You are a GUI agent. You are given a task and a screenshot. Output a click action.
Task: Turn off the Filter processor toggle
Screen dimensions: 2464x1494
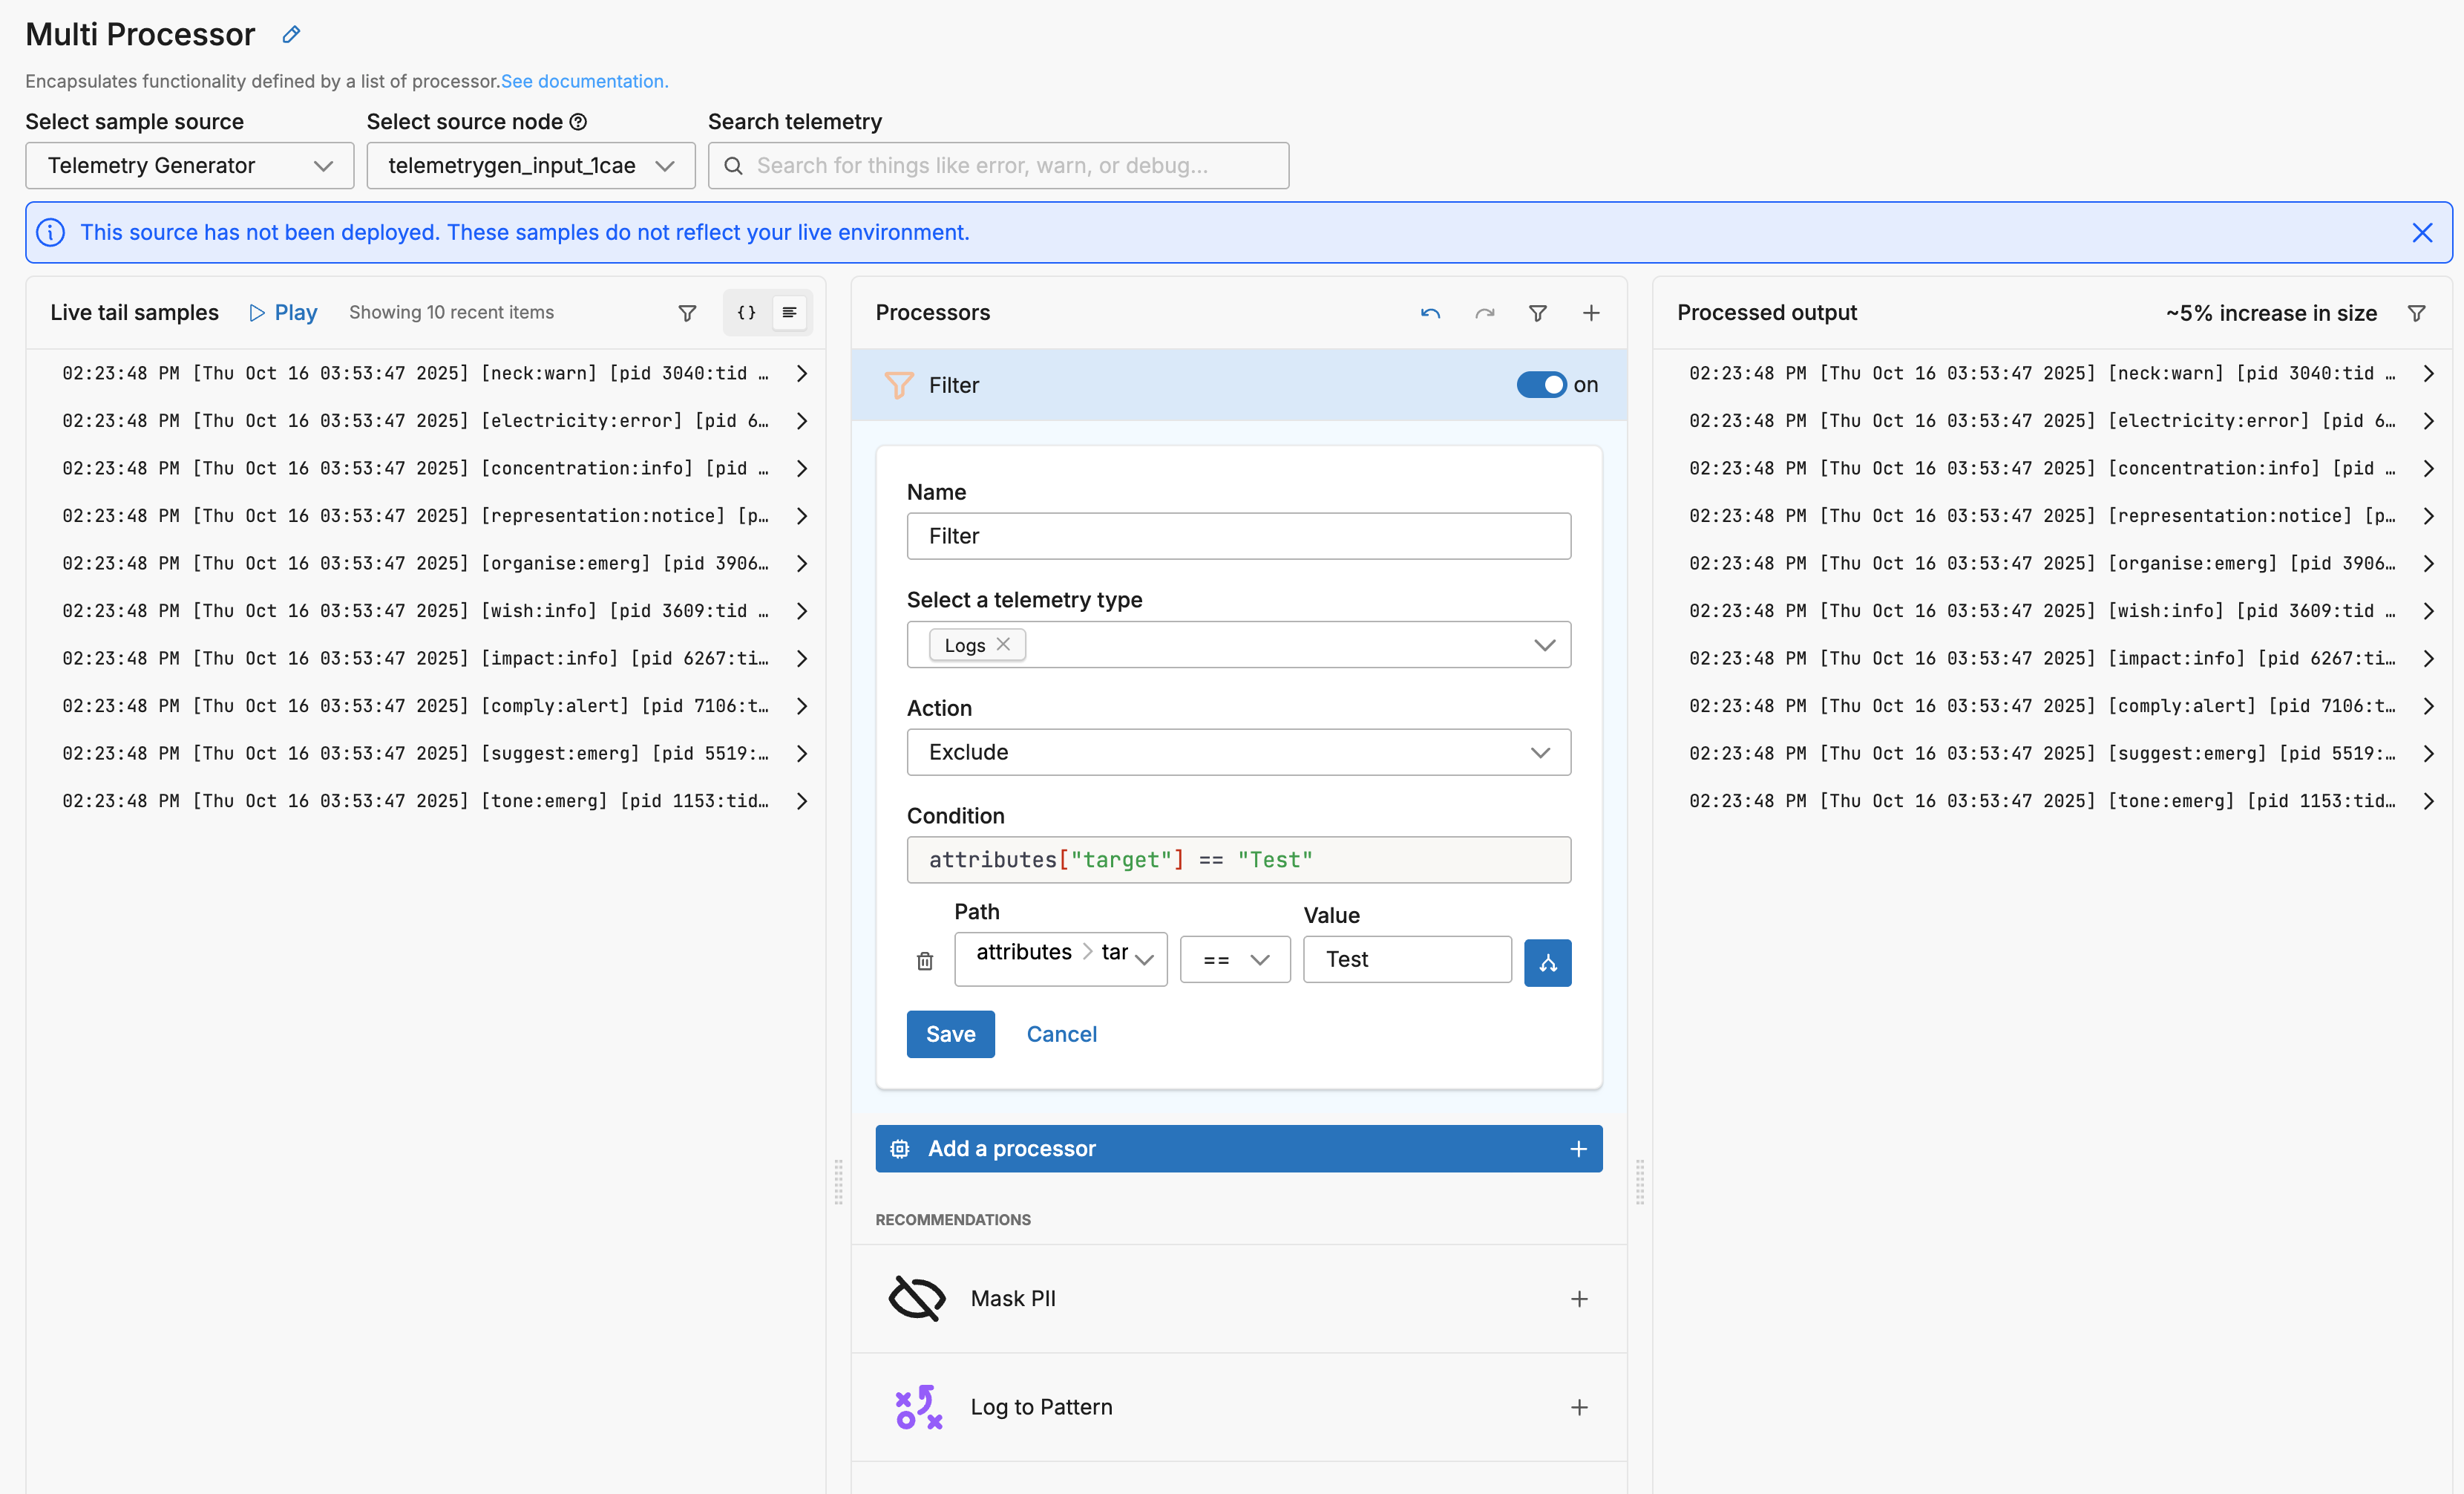(1541, 385)
